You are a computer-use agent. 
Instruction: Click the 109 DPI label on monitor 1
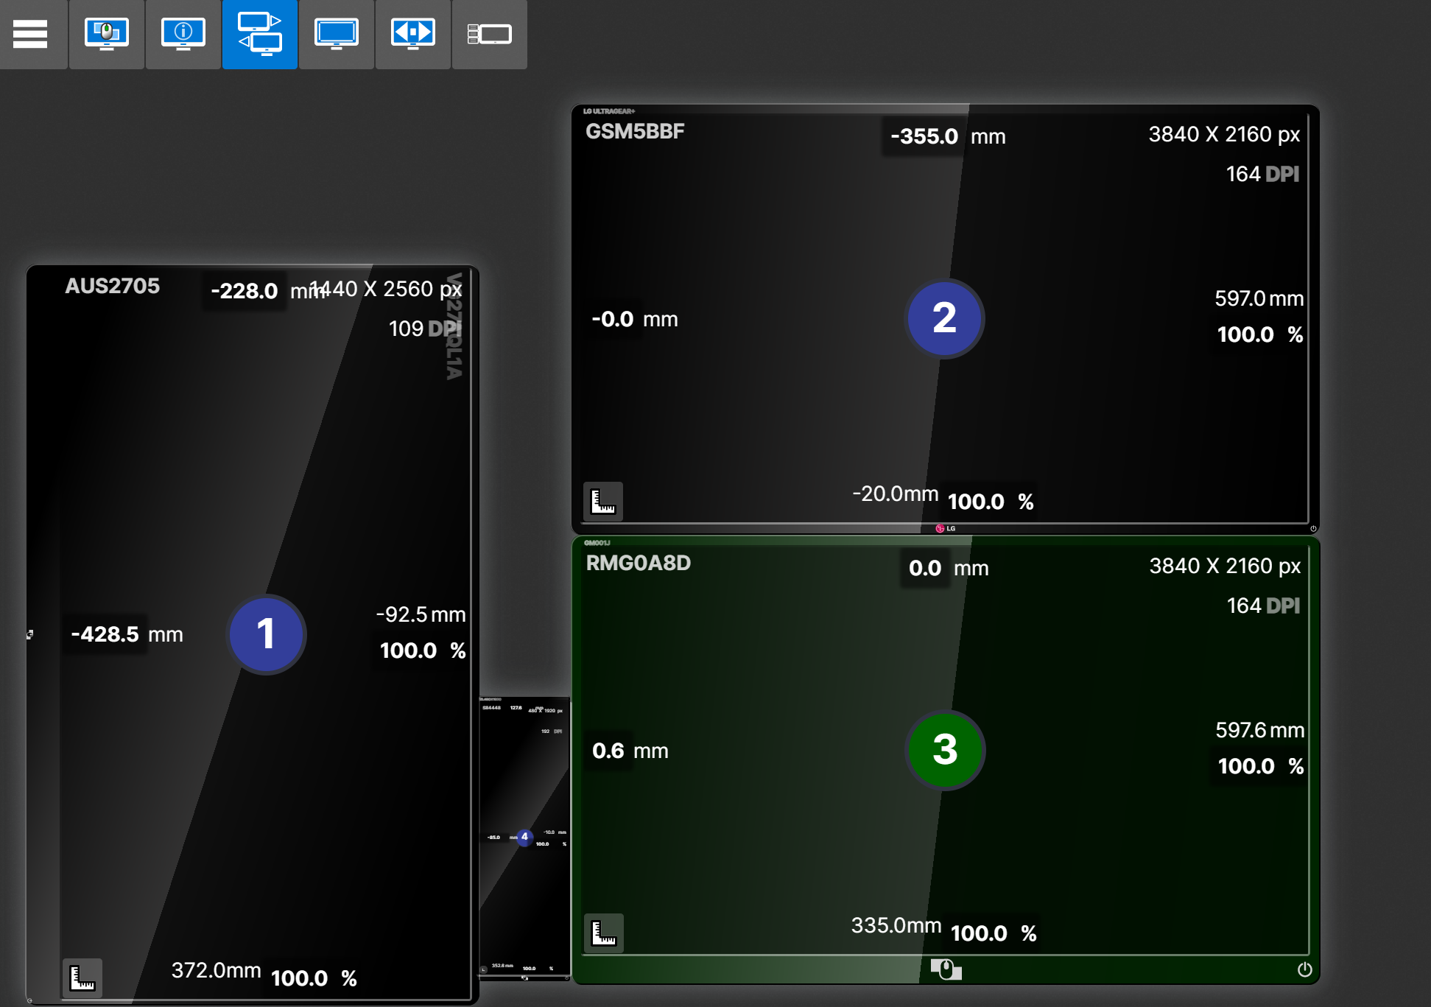[424, 329]
